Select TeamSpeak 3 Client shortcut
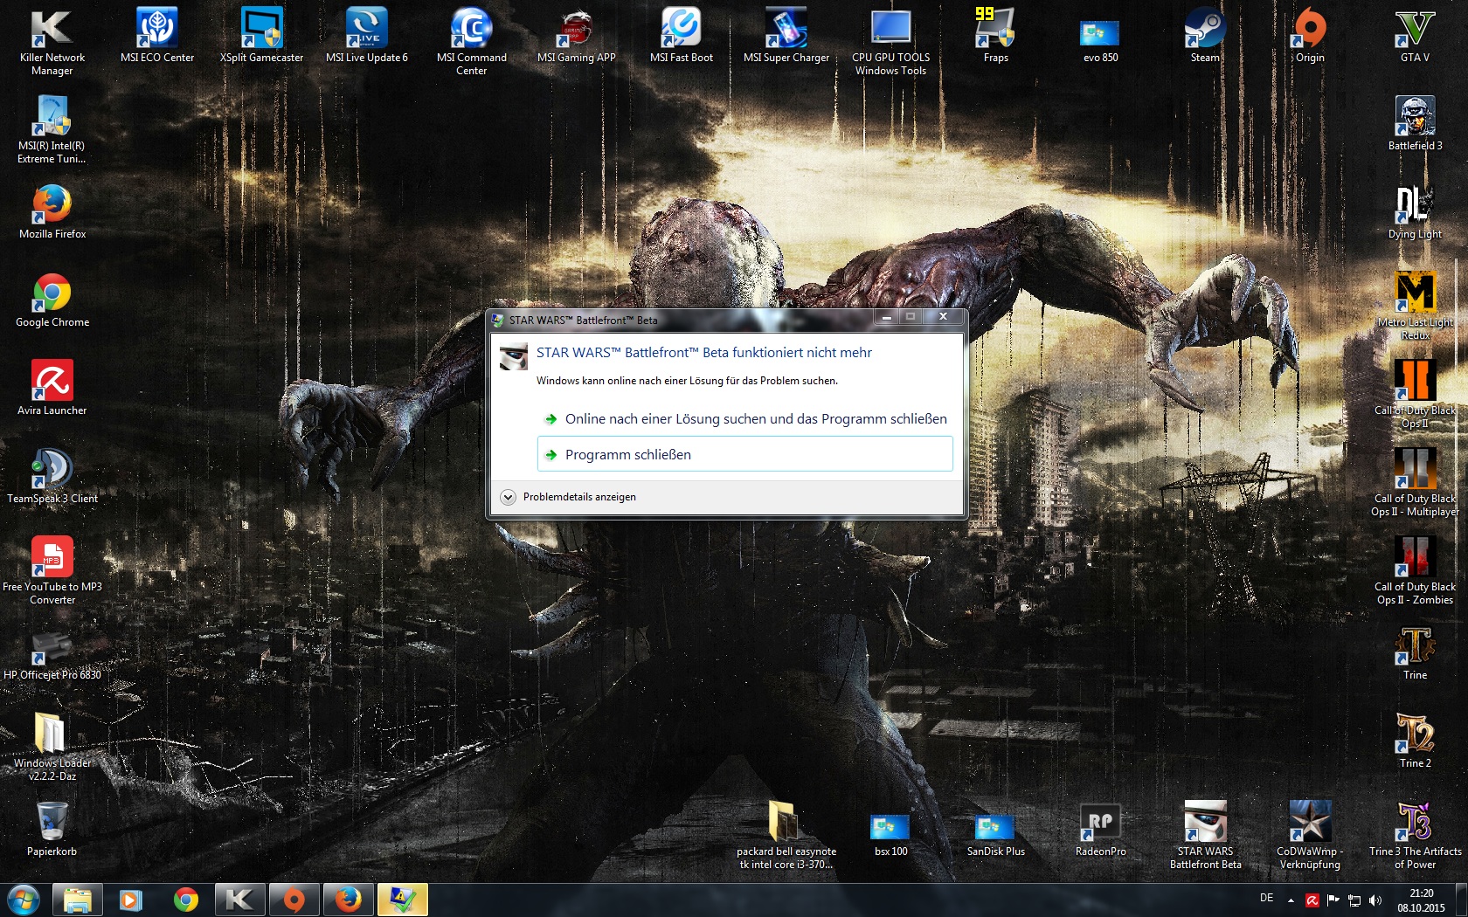The image size is (1468, 917). tap(52, 476)
